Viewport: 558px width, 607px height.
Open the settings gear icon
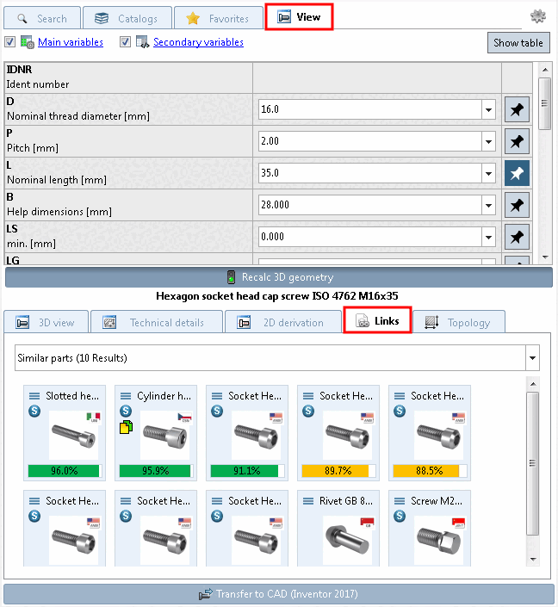pos(538,16)
